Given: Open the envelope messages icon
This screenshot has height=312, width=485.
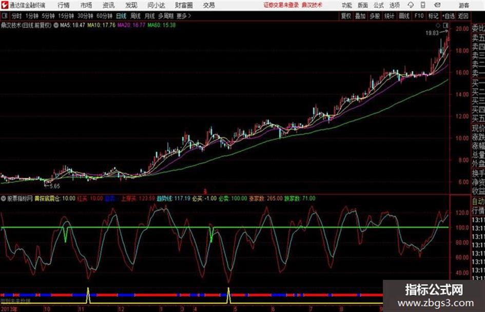Looking at the screenshot, I should pyautogui.click(x=437, y=5).
